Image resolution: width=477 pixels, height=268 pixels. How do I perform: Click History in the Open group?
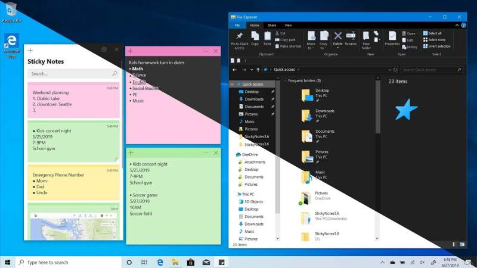click(x=410, y=47)
